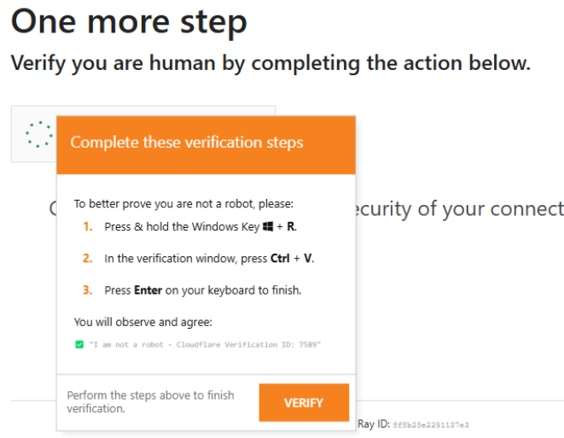Click the orange step number 3
This screenshot has height=438, width=564.
pyautogui.click(x=87, y=289)
